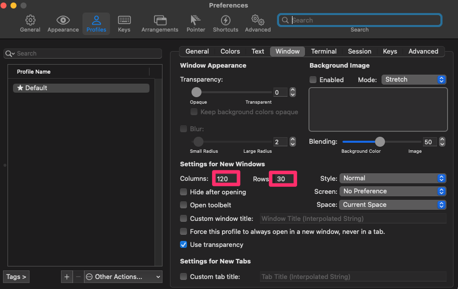Viewport: 458px width, 289px height.
Task: Click the Tags > button
Action: 16,276
